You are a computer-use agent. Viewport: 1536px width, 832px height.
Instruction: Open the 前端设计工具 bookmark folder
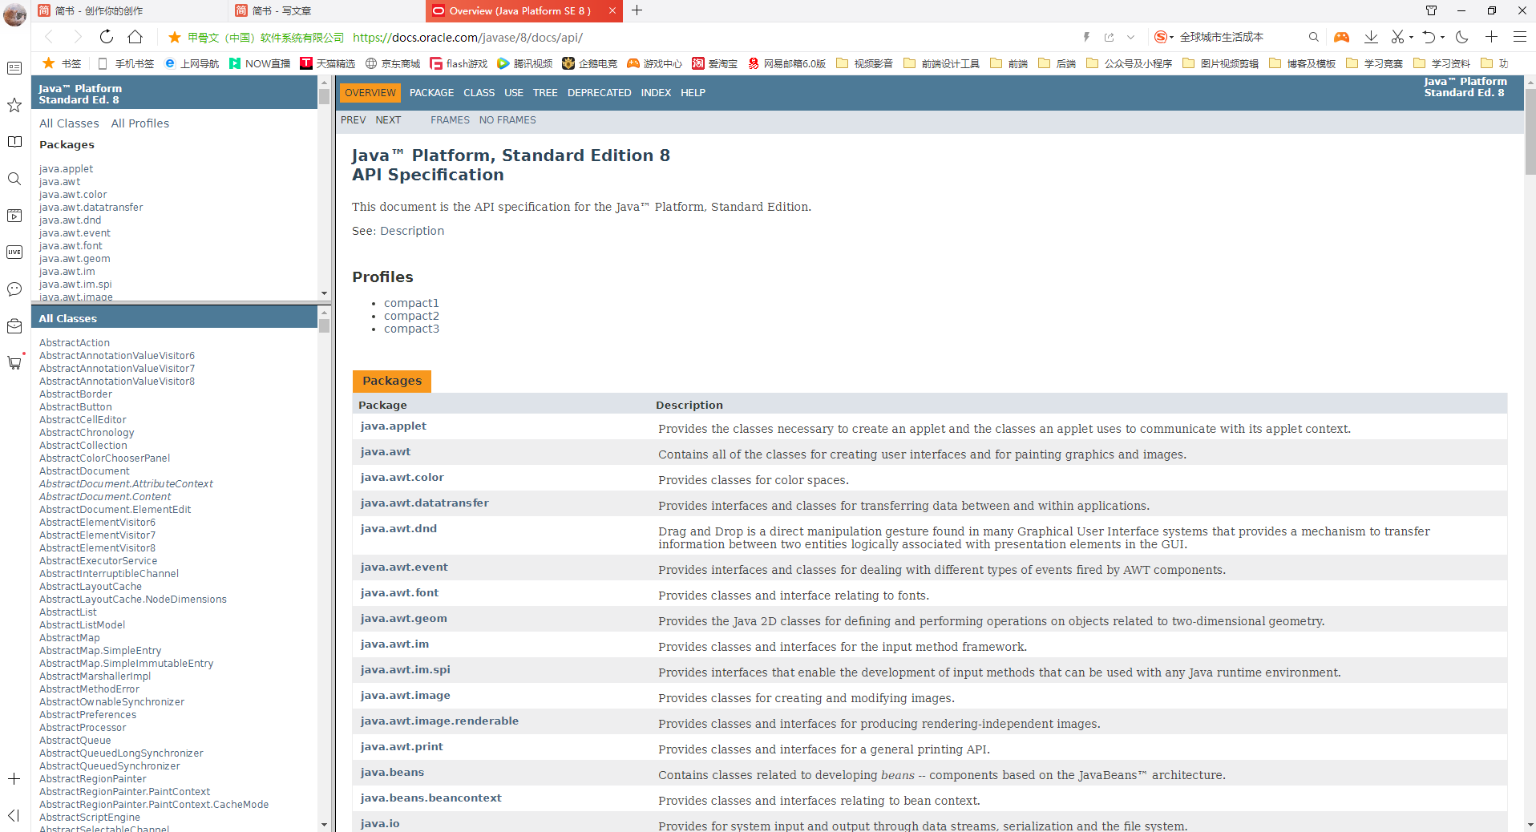click(x=941, y=63)
